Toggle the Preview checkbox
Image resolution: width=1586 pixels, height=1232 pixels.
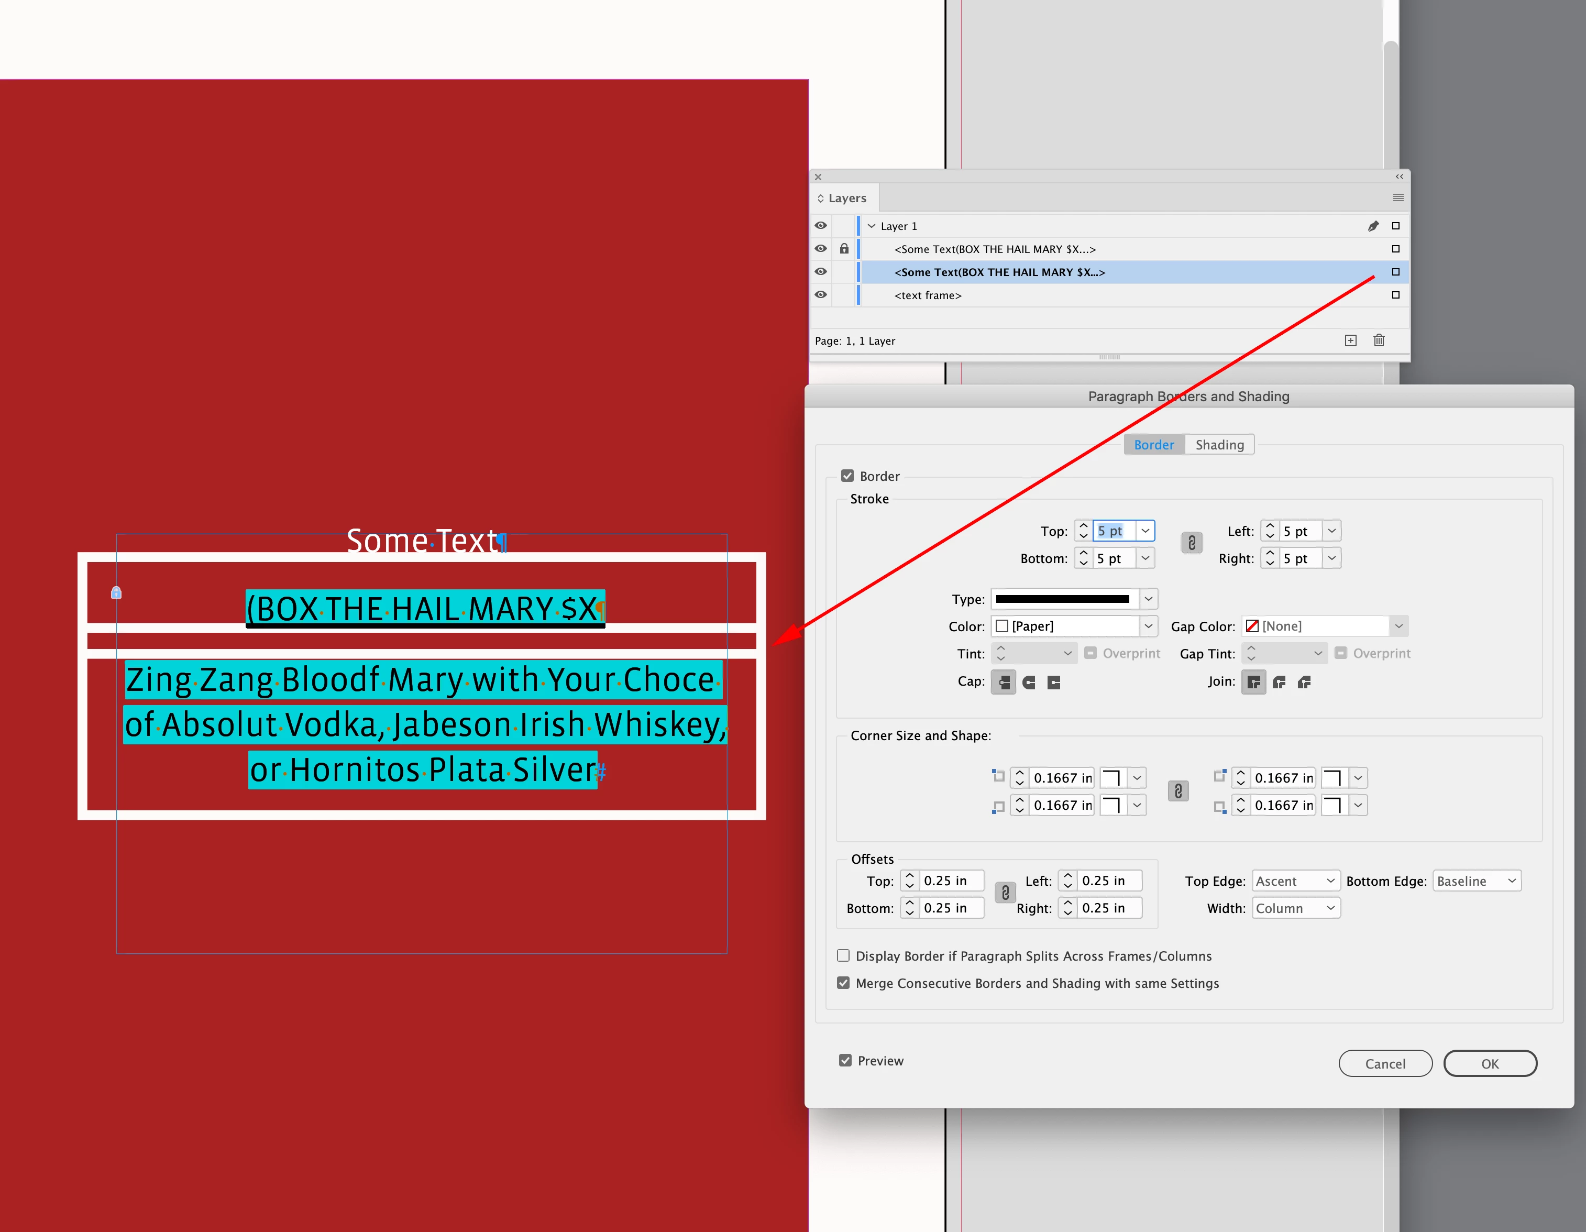(844, 1061)
